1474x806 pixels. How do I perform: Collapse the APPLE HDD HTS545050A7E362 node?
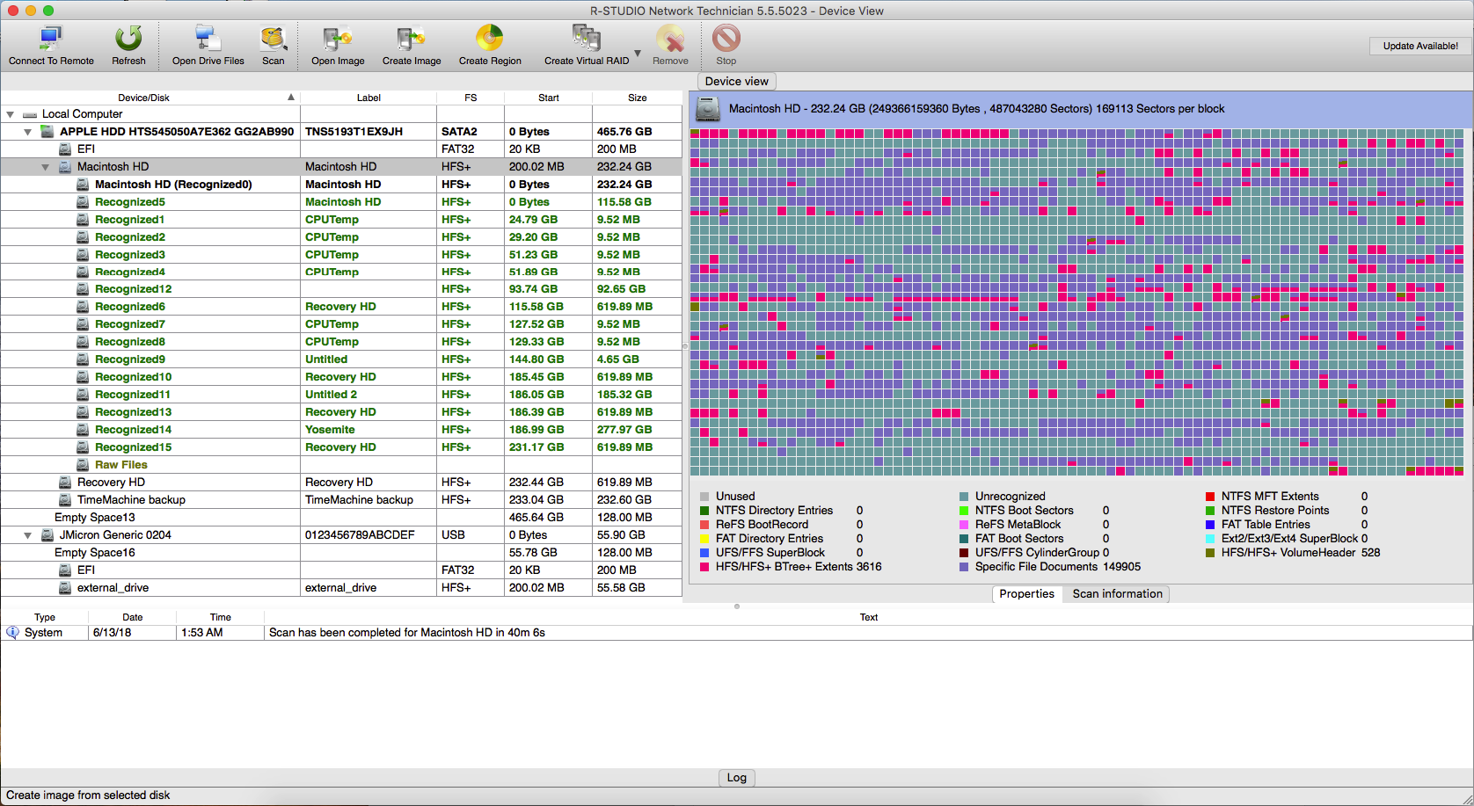27,132
